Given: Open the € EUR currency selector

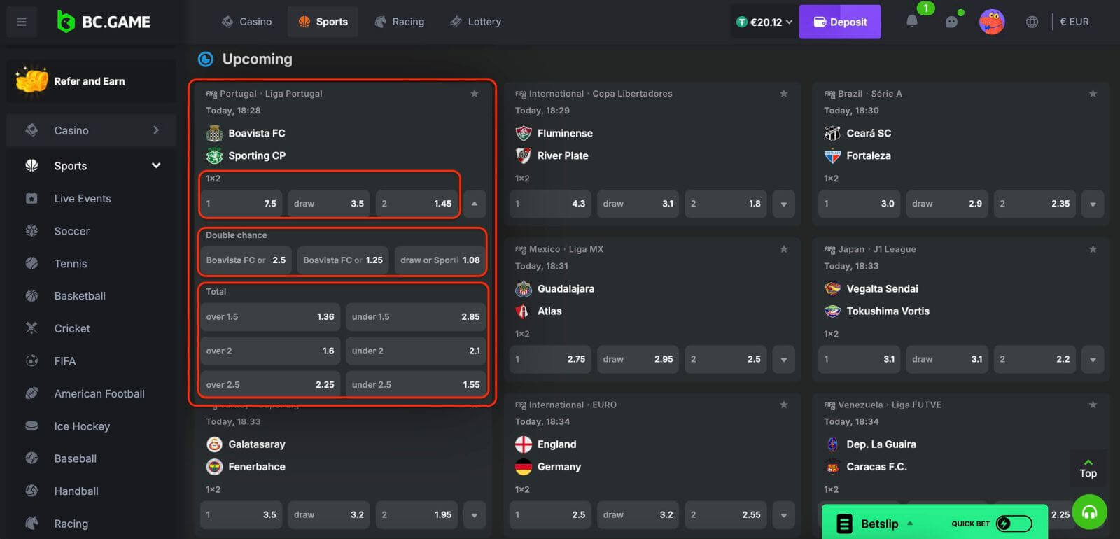Looking at the screenshot, I should coord(1074,22).
